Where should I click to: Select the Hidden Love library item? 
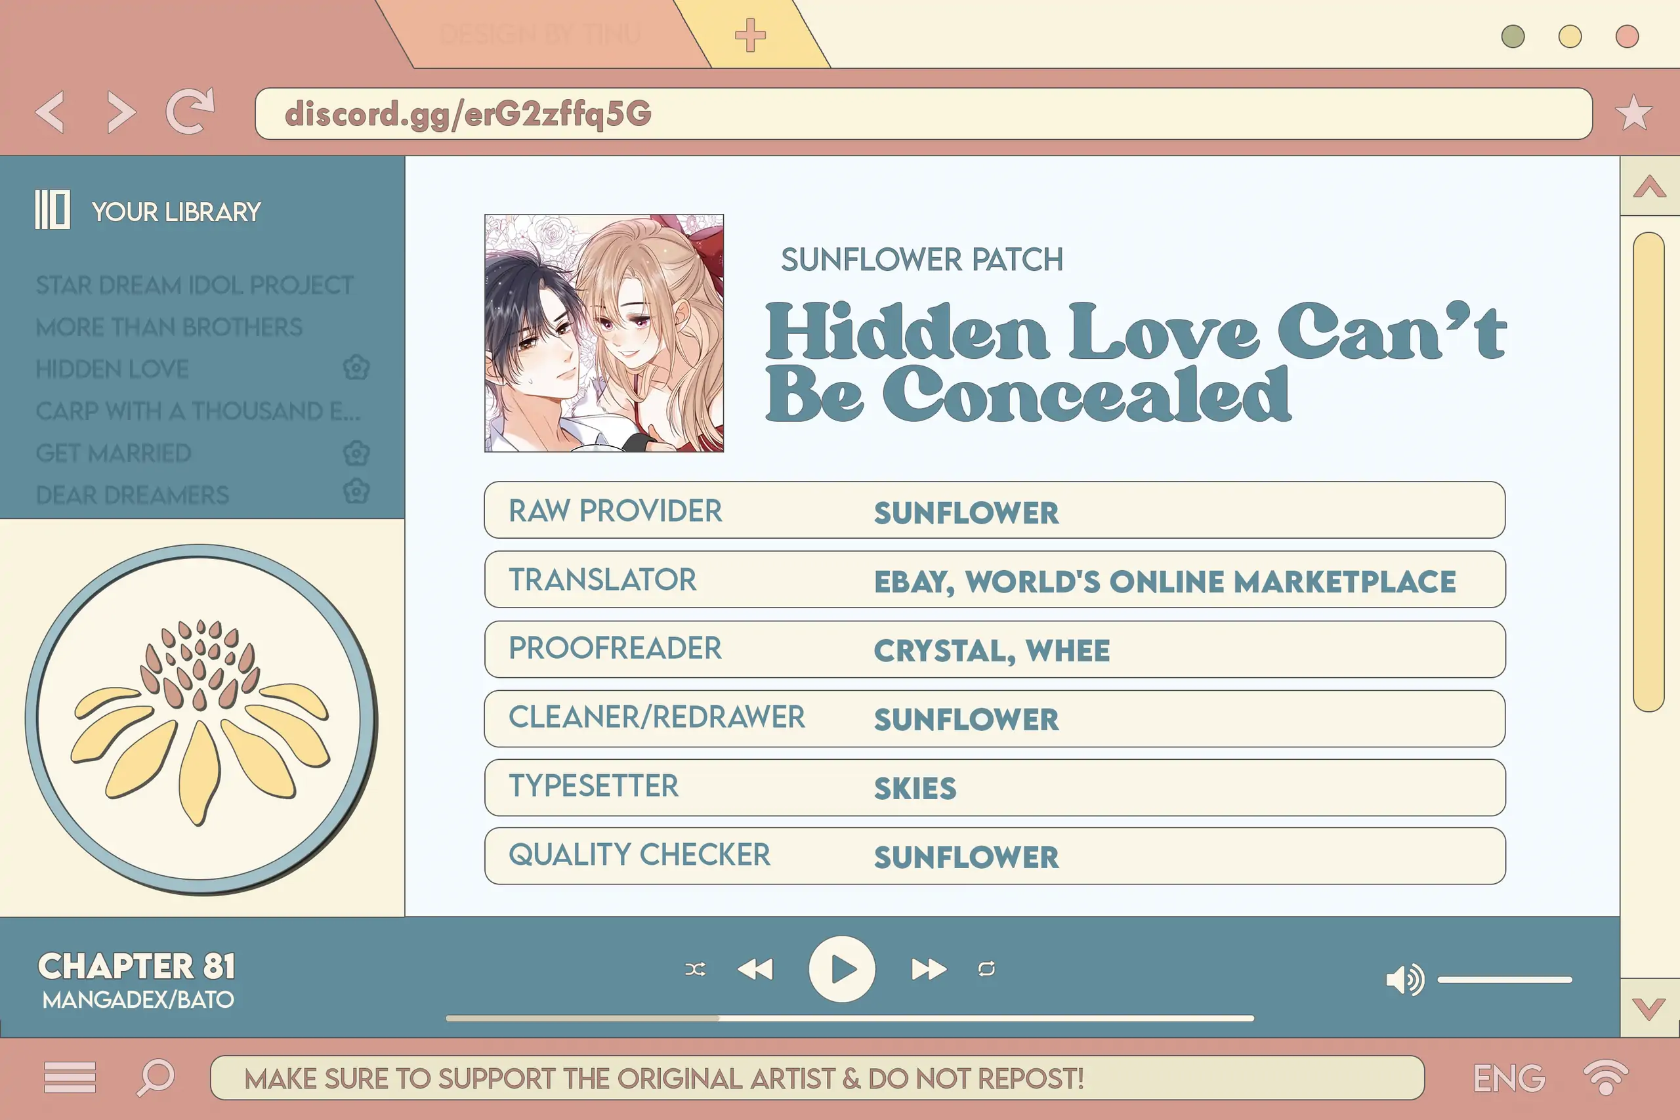pos(112,369)
